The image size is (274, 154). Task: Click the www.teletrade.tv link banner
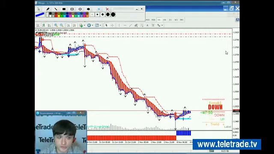click(227, 145)
